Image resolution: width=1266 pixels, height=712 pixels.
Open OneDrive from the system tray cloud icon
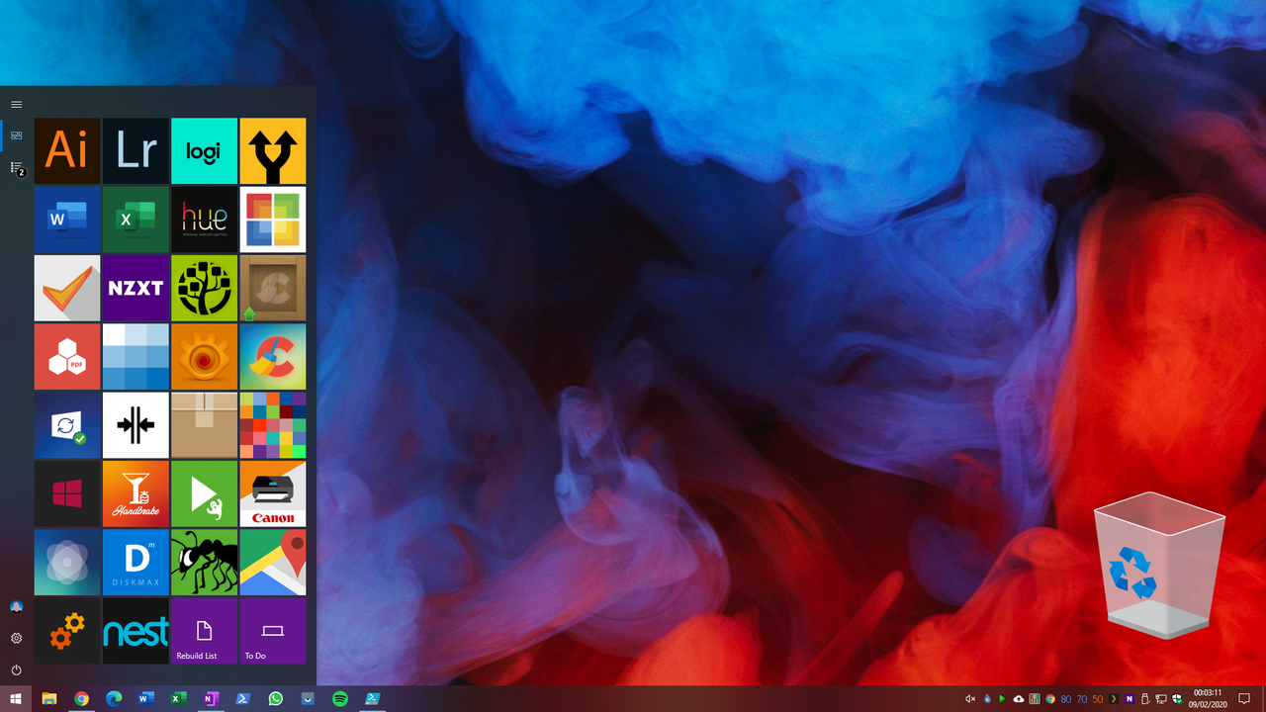[x=1018, y=698]
